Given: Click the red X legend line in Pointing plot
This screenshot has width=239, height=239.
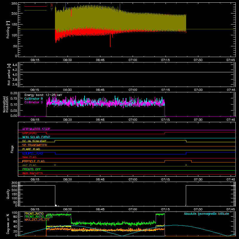Looking at the screenshot, I should point(36,6).
